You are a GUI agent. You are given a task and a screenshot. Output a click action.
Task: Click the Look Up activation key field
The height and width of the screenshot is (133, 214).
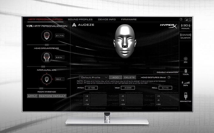click(x=99, y=100)
